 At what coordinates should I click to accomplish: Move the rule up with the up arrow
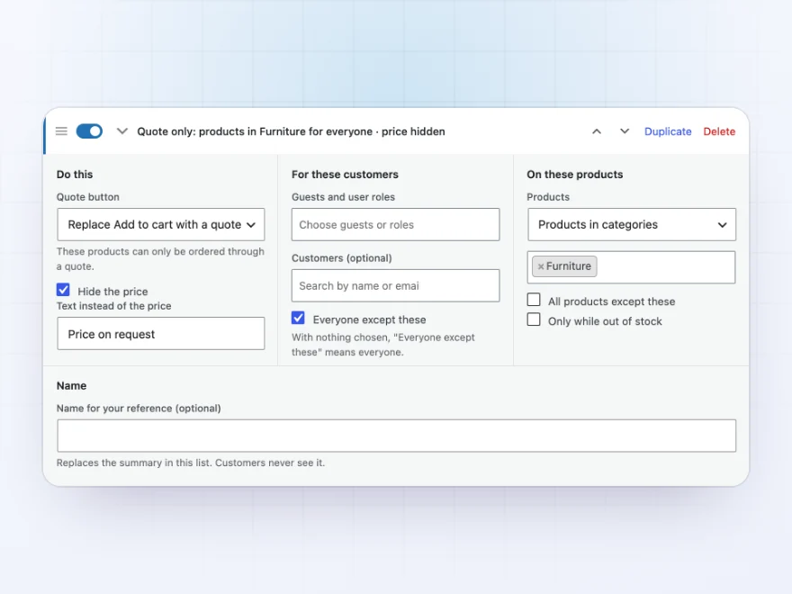coord(597,131)
